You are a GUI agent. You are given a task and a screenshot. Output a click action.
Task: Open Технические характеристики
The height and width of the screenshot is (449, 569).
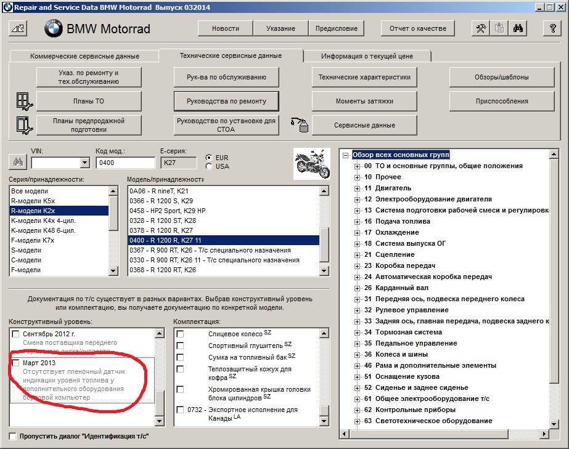[364, 77]
